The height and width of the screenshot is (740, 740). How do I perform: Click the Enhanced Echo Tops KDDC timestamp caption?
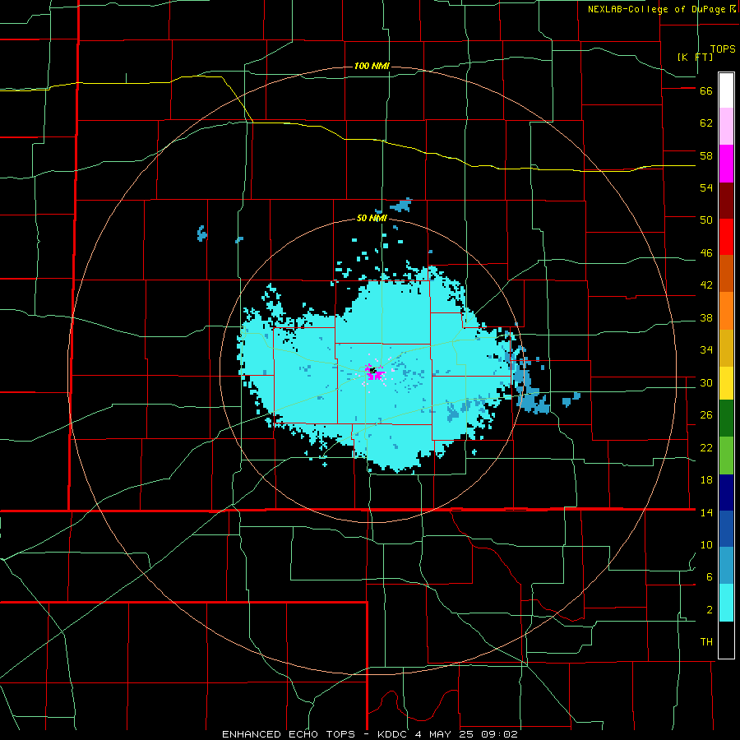point(370,734)
